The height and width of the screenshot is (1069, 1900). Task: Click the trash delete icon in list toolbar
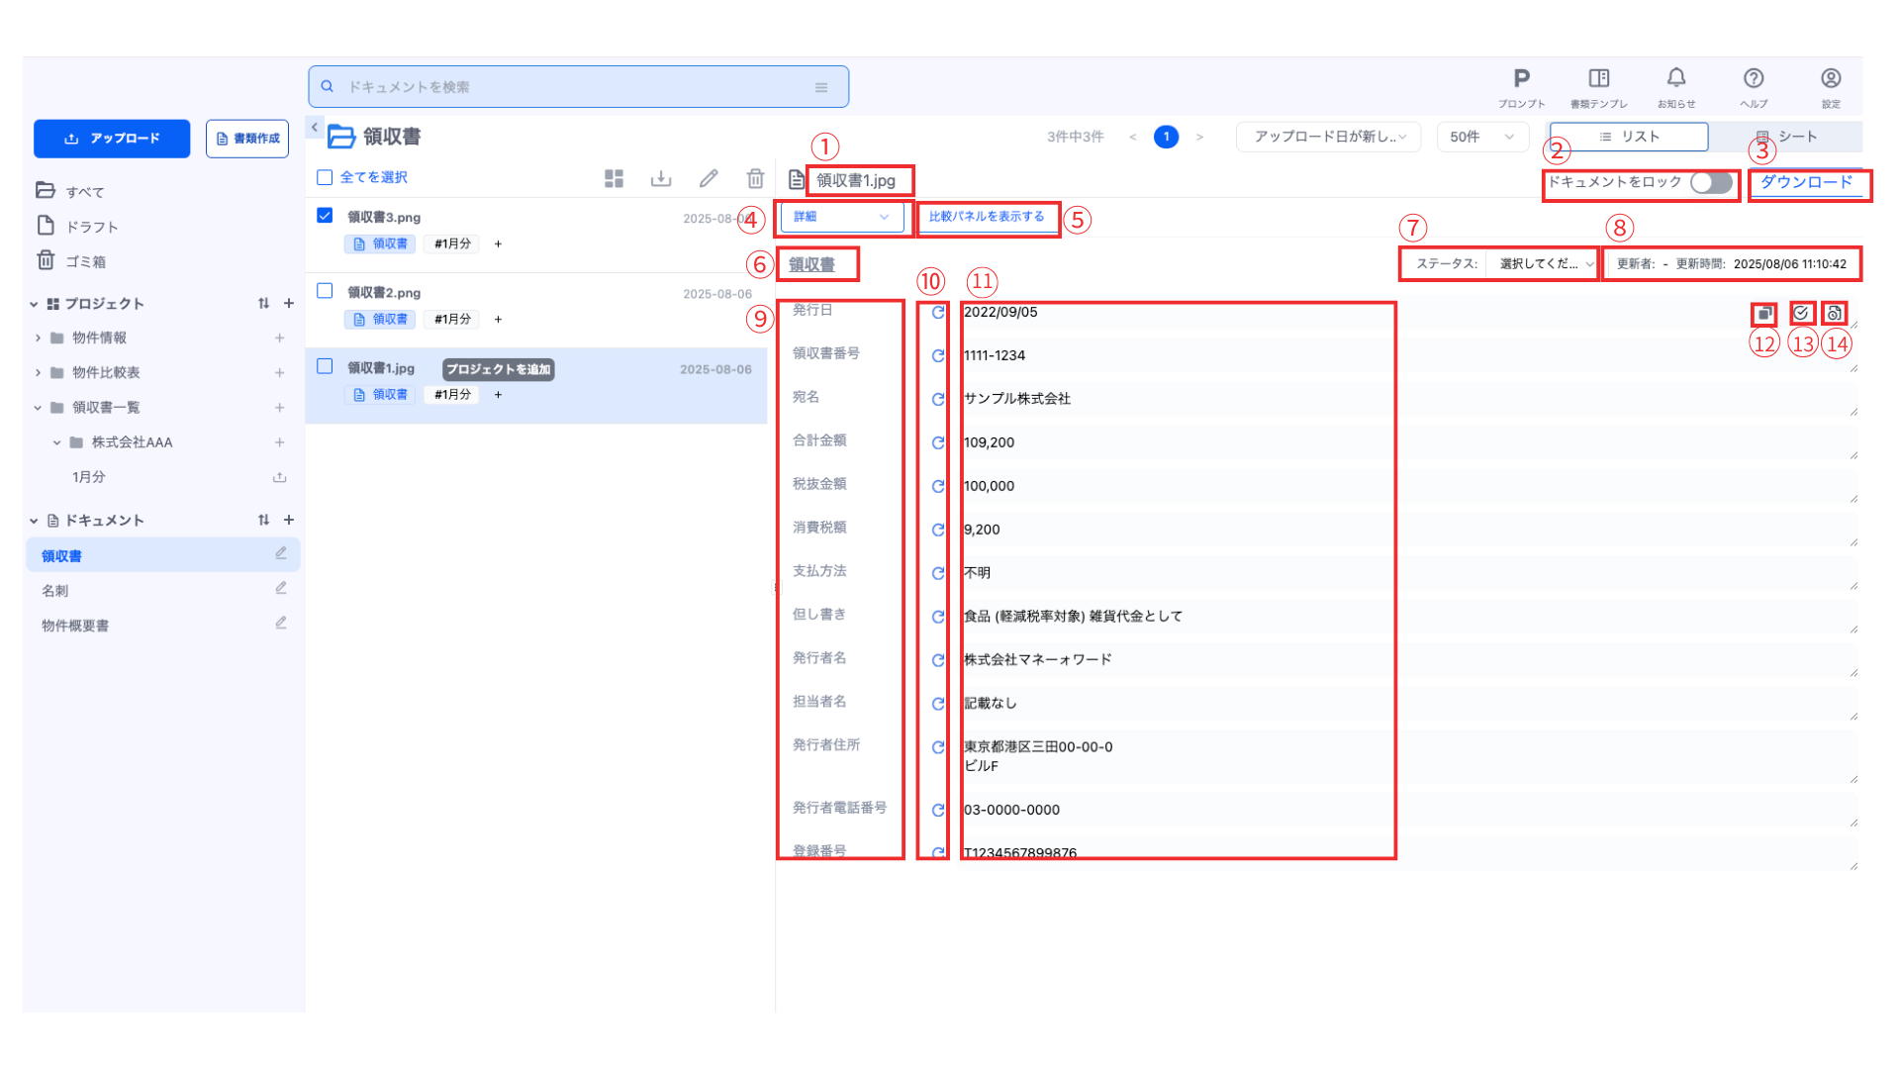pos(755,178)
